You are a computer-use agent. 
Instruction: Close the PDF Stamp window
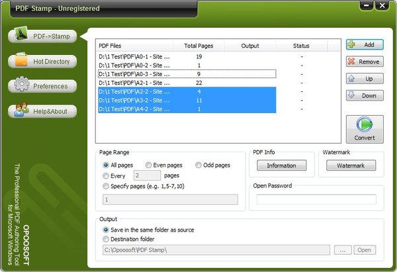382,5
